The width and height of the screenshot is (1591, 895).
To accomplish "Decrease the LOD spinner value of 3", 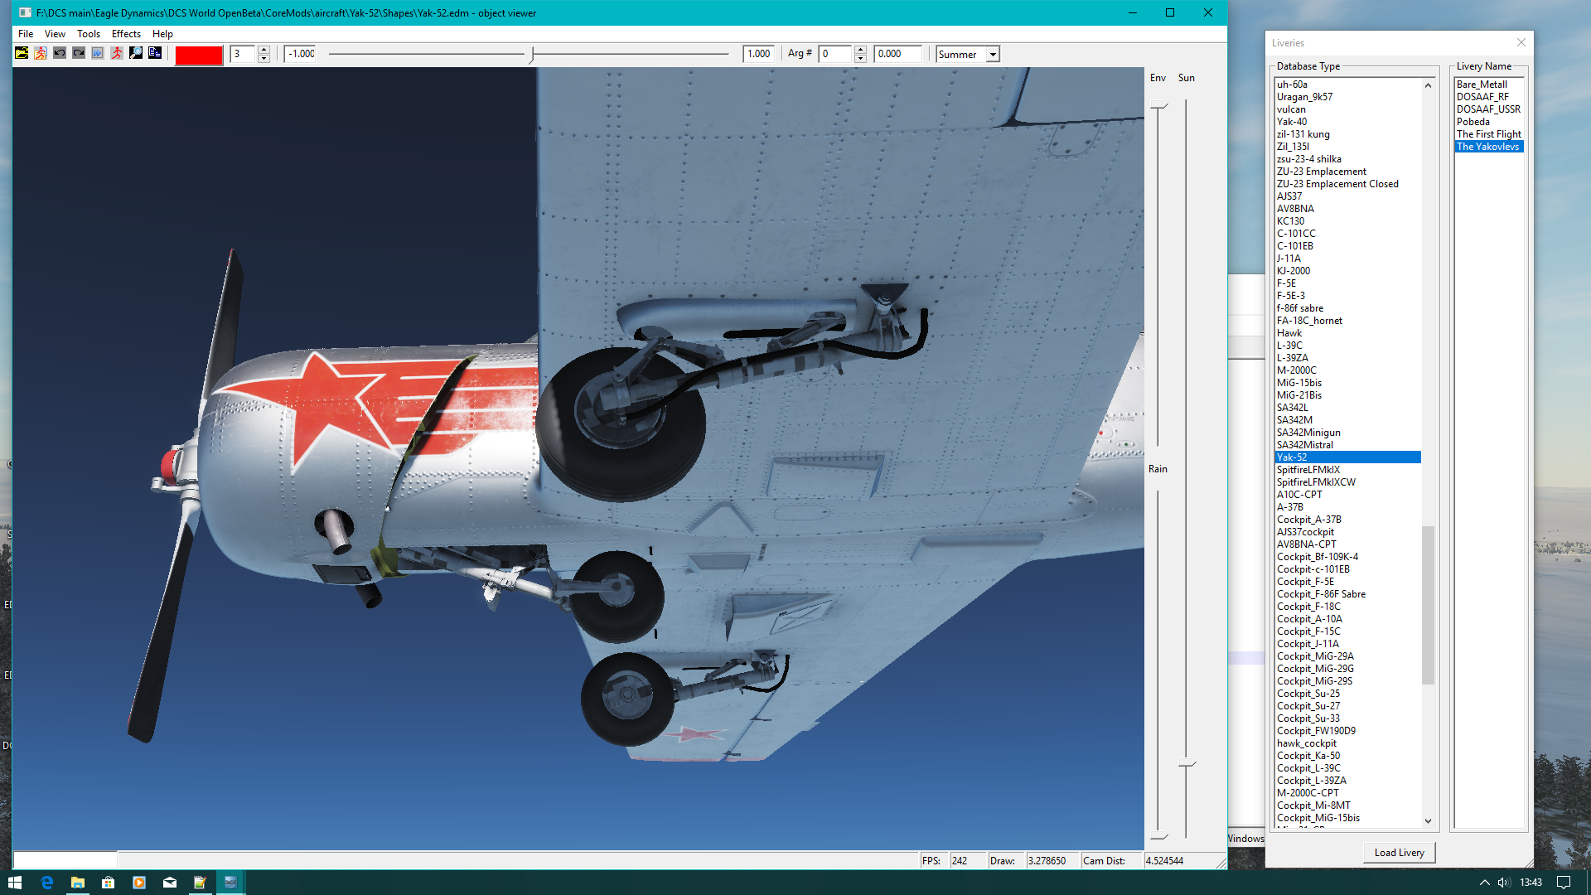I will point(264,59).
